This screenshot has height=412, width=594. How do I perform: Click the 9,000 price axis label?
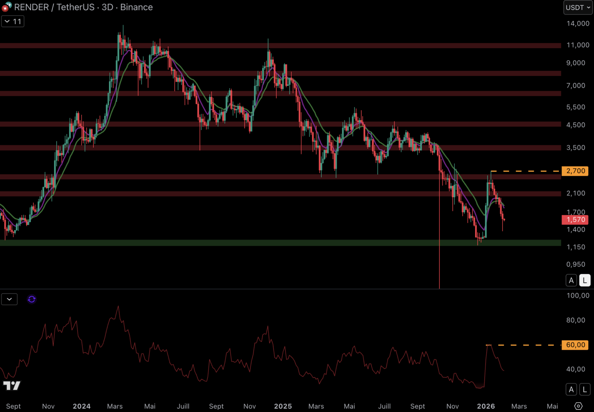[576, 63]
